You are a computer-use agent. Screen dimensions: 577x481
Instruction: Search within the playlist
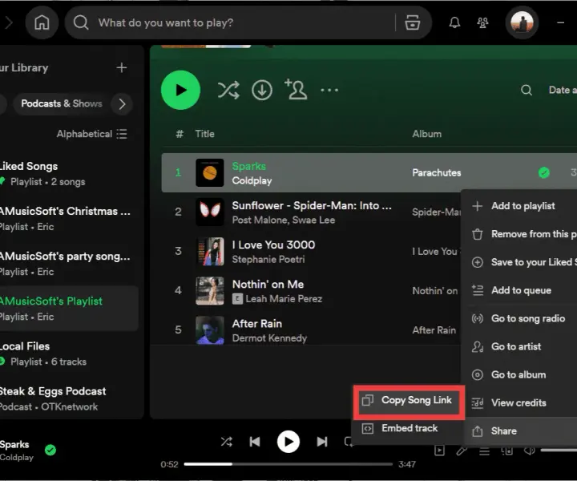pos(527,90)
